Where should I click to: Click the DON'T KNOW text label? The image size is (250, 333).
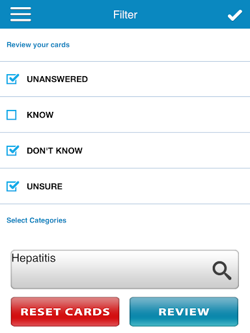[x=55, y=151]
